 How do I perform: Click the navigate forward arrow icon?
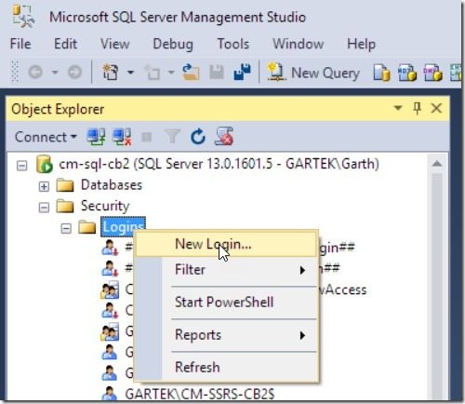tap(74, 73)
